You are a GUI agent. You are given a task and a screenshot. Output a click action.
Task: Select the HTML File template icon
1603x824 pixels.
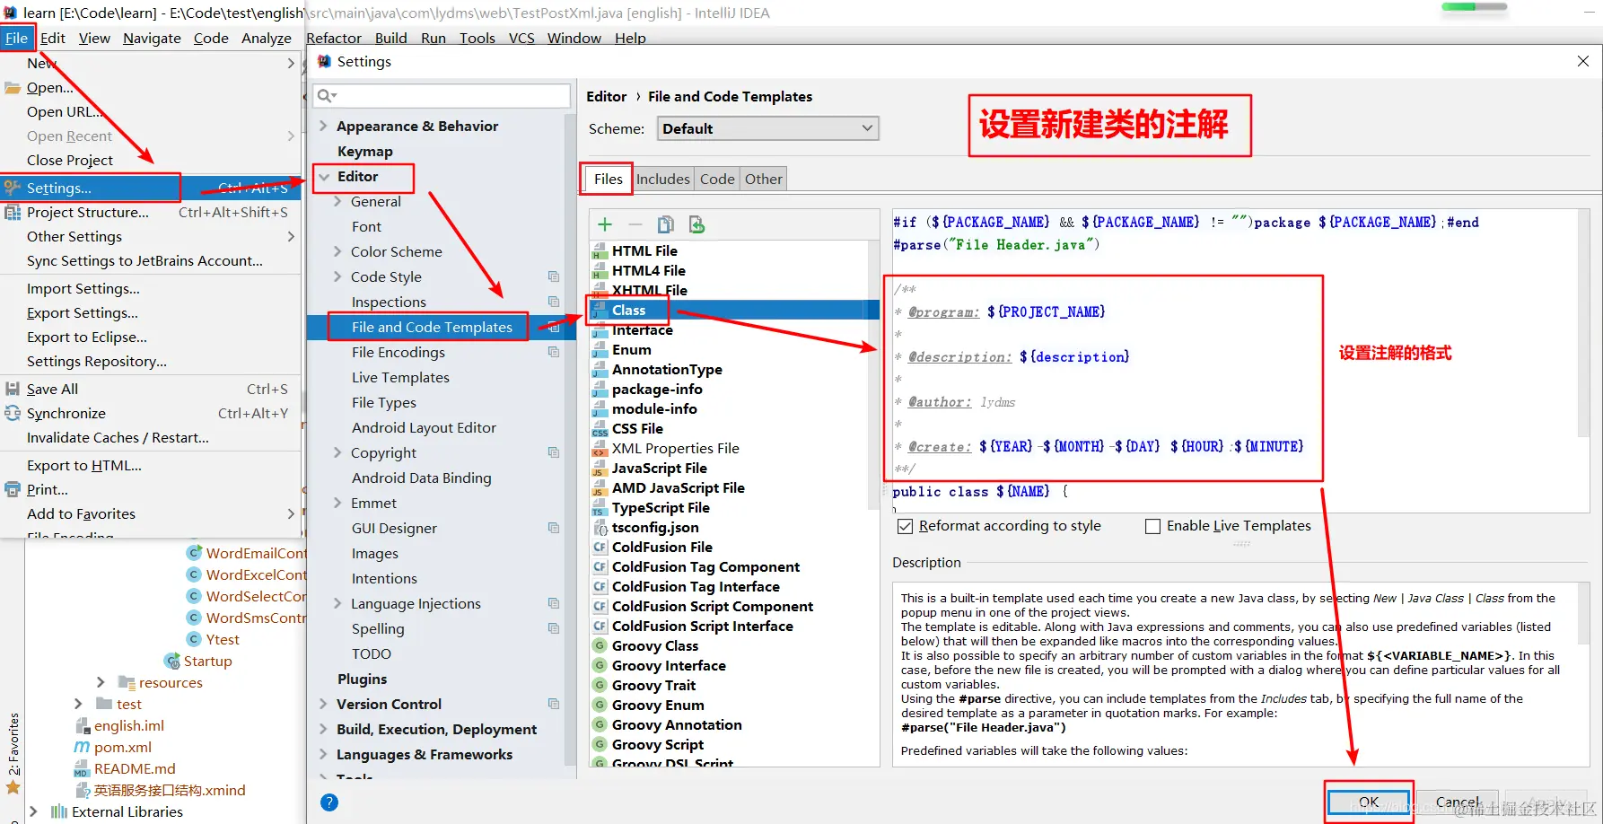600,251
